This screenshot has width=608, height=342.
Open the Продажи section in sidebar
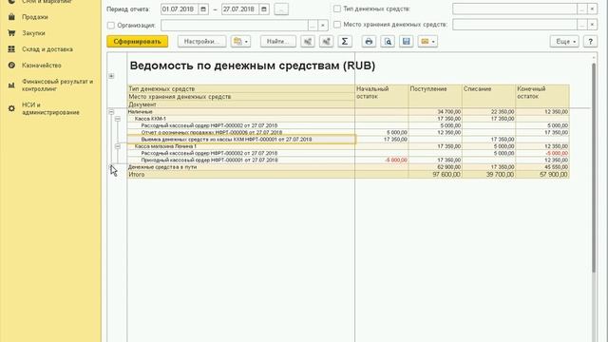(x=35, y=17)
